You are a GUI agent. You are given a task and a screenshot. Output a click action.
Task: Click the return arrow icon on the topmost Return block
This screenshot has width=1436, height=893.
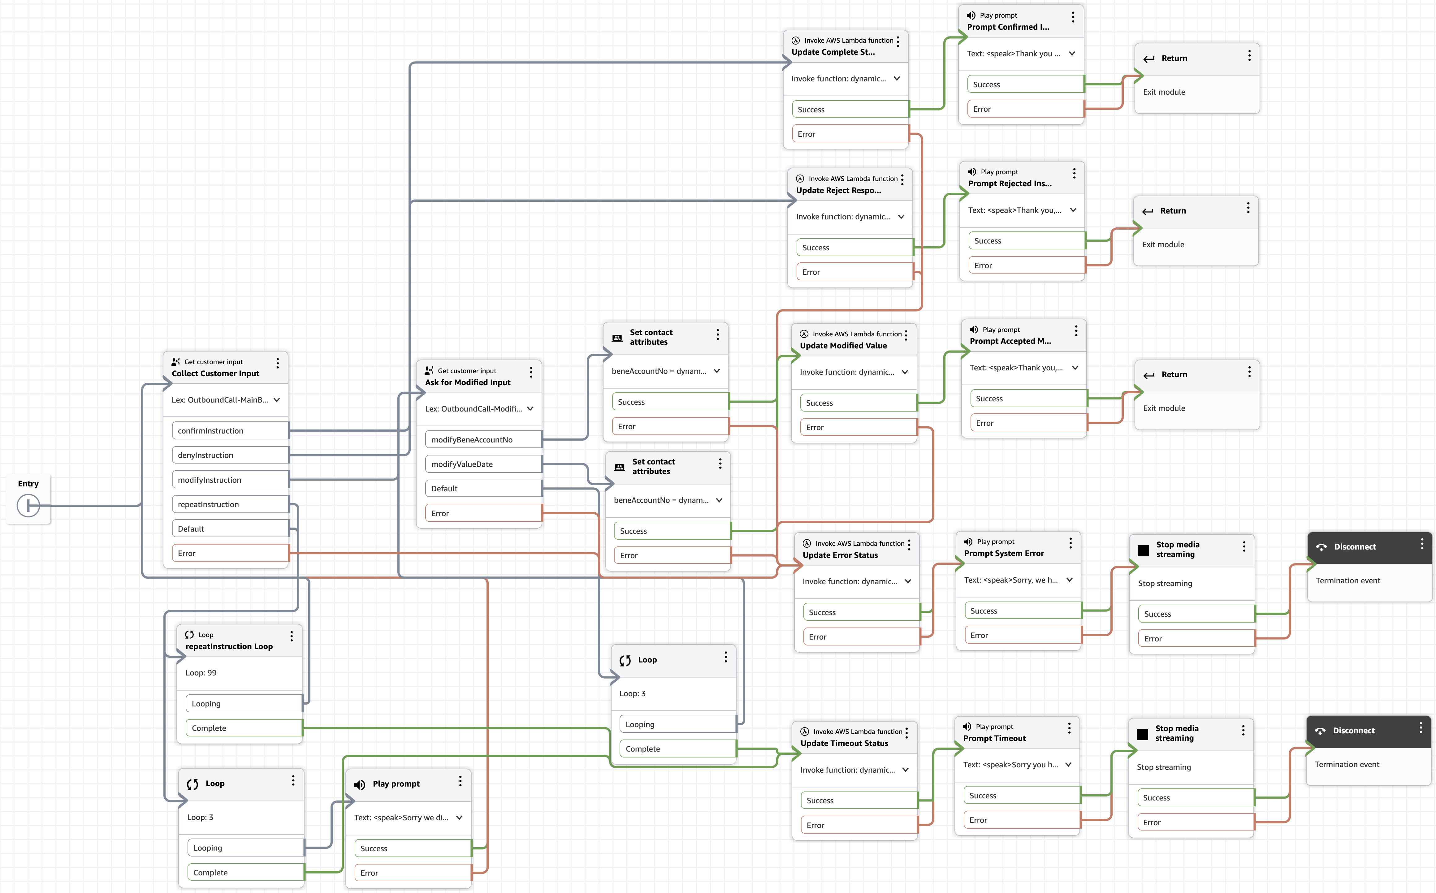[x=1149, y=59]
